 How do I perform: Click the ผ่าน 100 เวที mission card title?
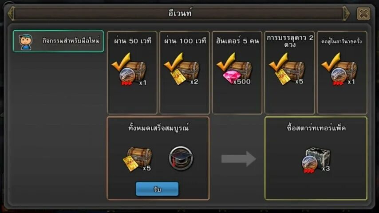click(x=185, y=41)
